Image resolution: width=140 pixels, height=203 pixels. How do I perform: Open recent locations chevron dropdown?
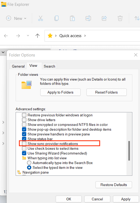point(28,36)
